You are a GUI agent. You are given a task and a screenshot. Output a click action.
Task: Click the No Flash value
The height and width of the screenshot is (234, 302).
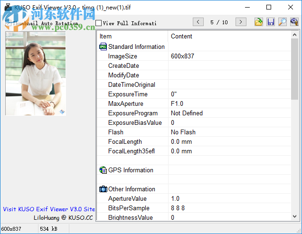pyautogui.click(x=183, y=132)
